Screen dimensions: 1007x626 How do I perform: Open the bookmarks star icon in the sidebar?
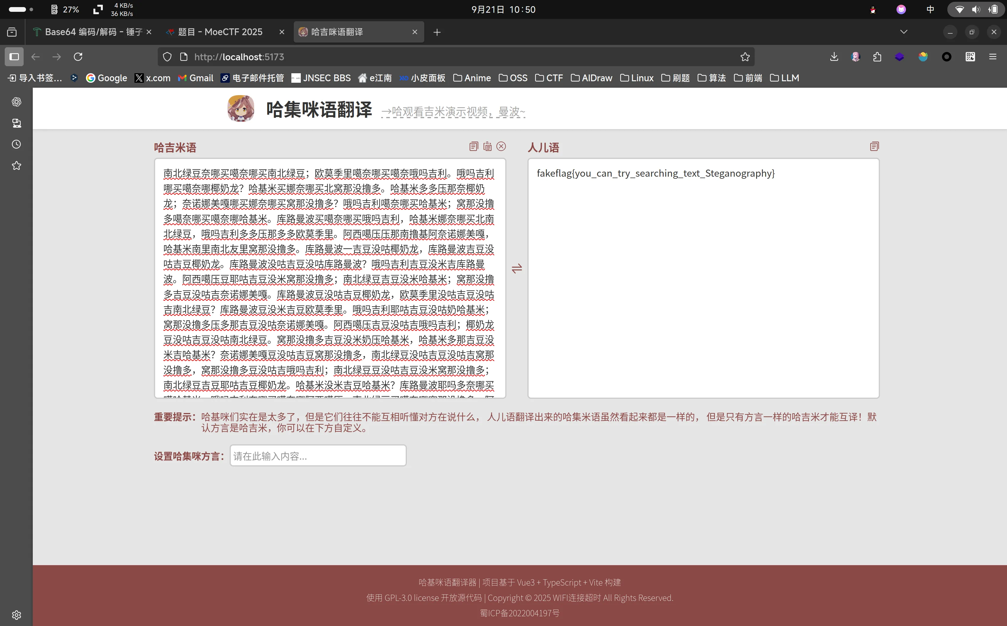click(17, 166)
